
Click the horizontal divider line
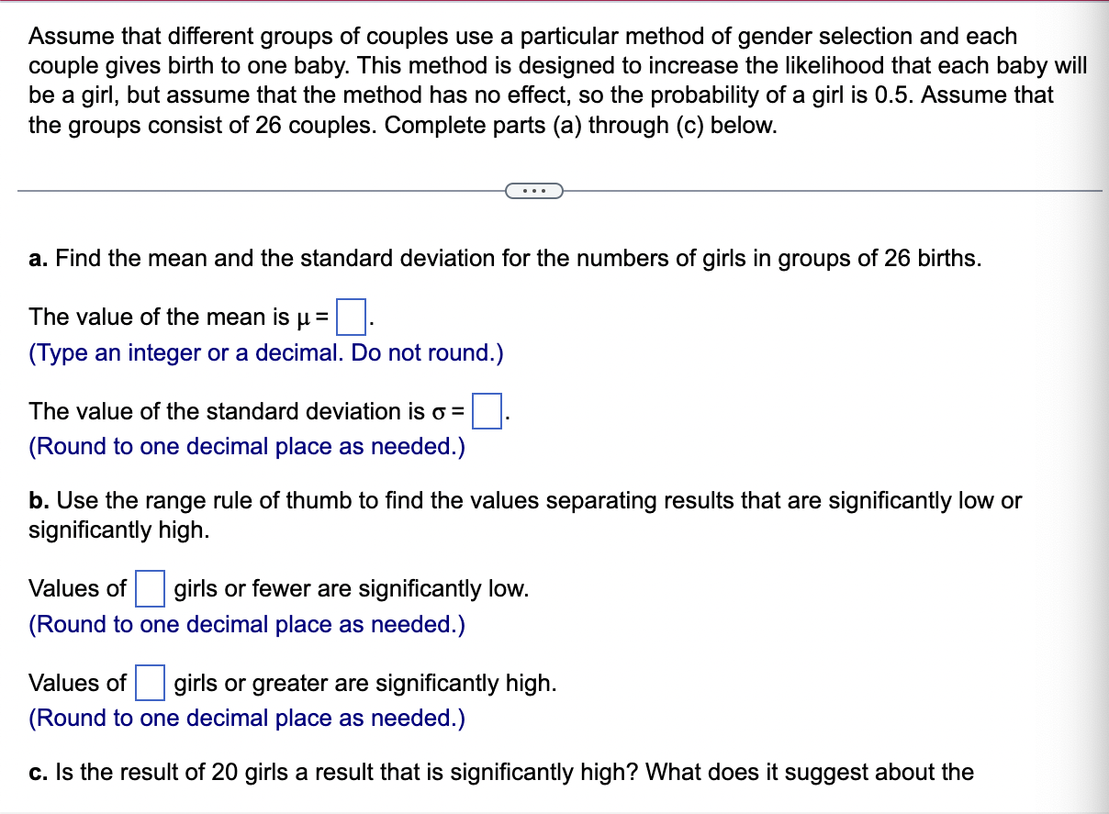[275, 191]
